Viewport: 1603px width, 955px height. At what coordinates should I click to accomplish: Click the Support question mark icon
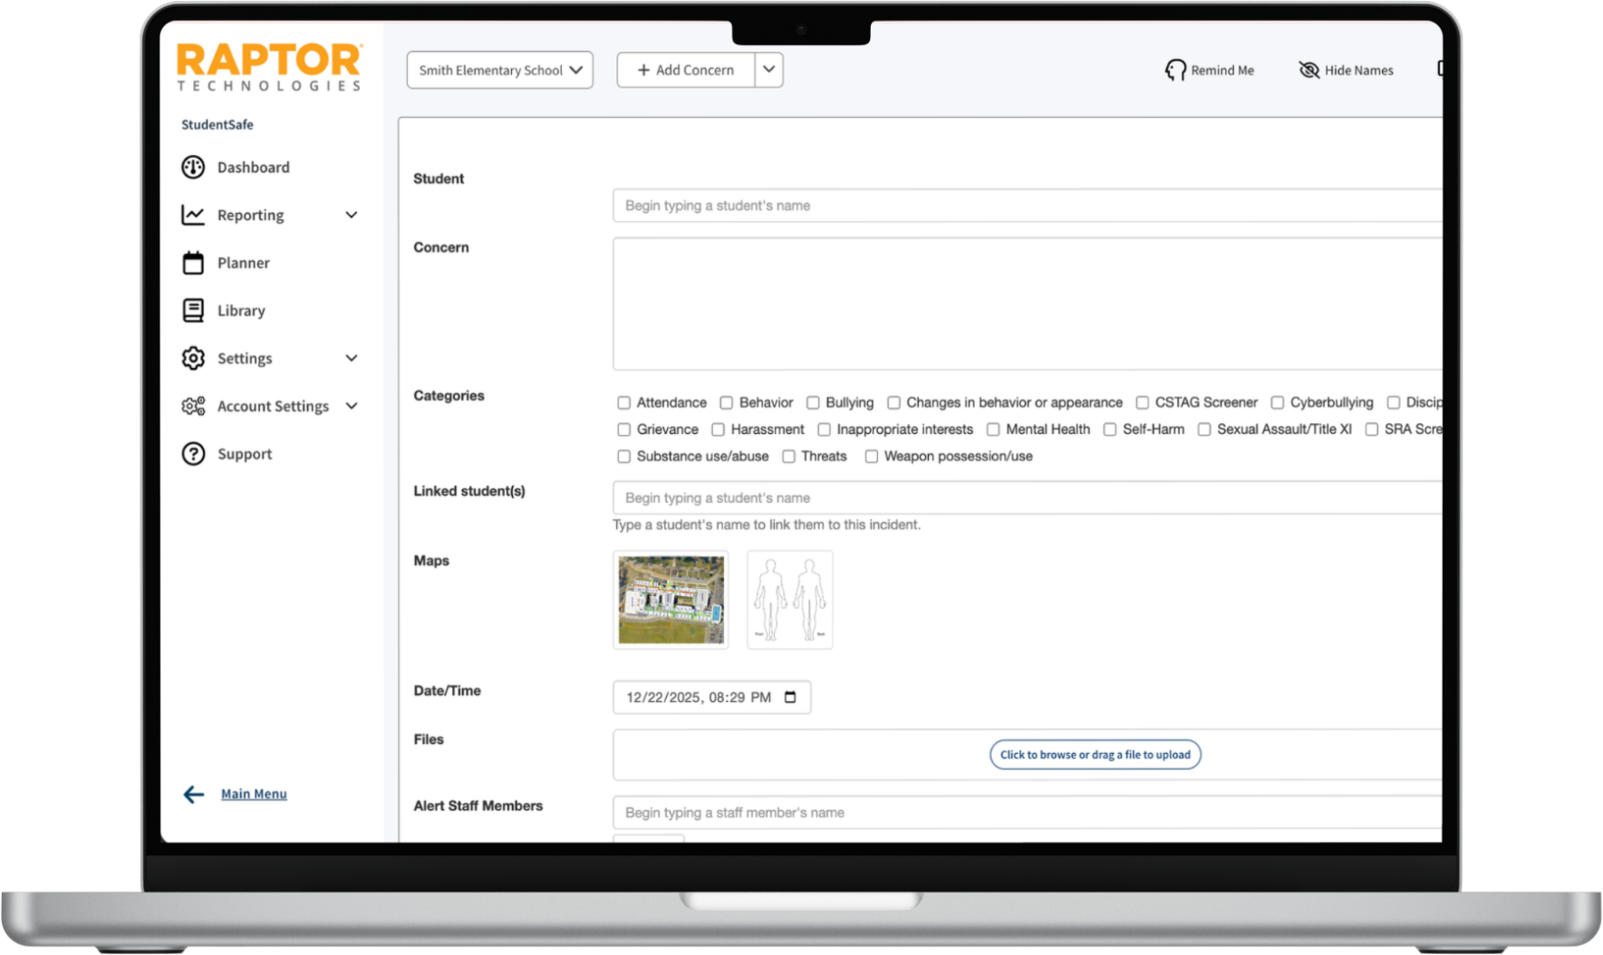coord(193,453)
